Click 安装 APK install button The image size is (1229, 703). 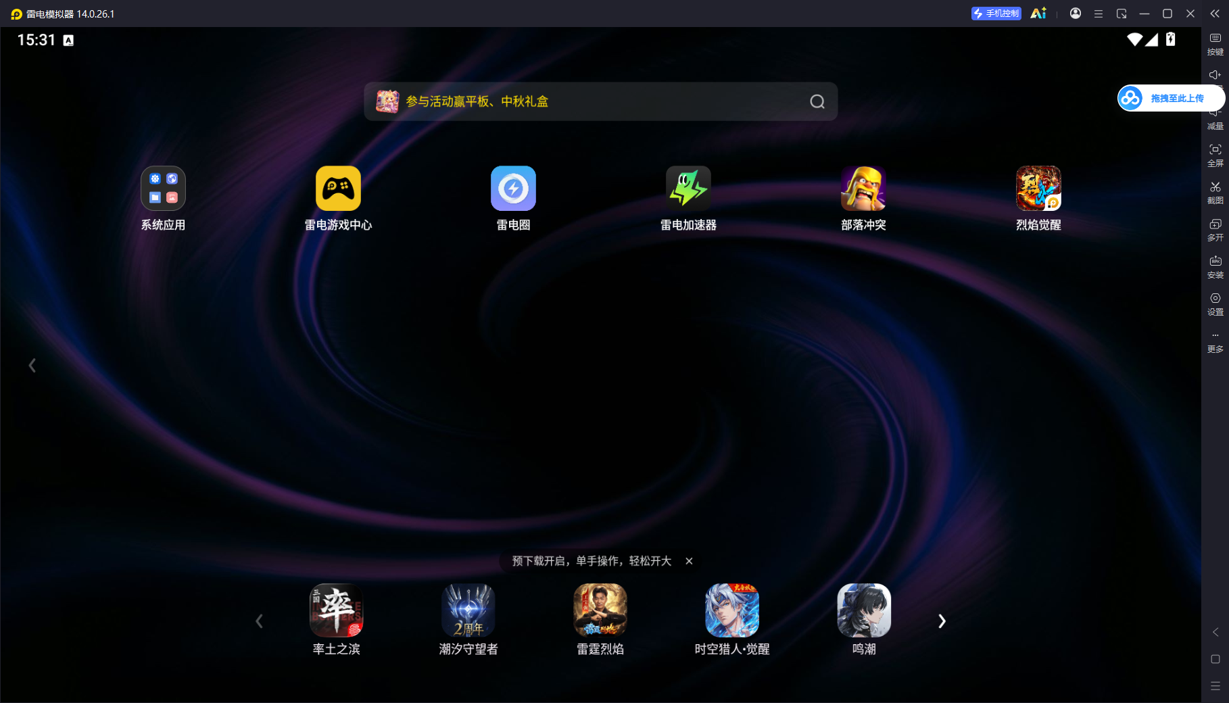pyautogui.click(x=1215, y=267)
